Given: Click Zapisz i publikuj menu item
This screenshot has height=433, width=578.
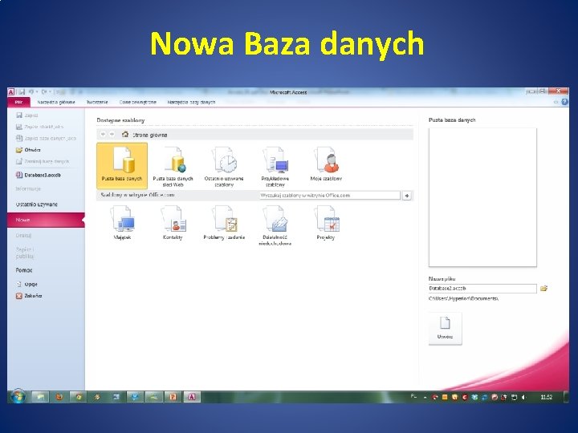Looking at the screenshot, I should (25, 253).
